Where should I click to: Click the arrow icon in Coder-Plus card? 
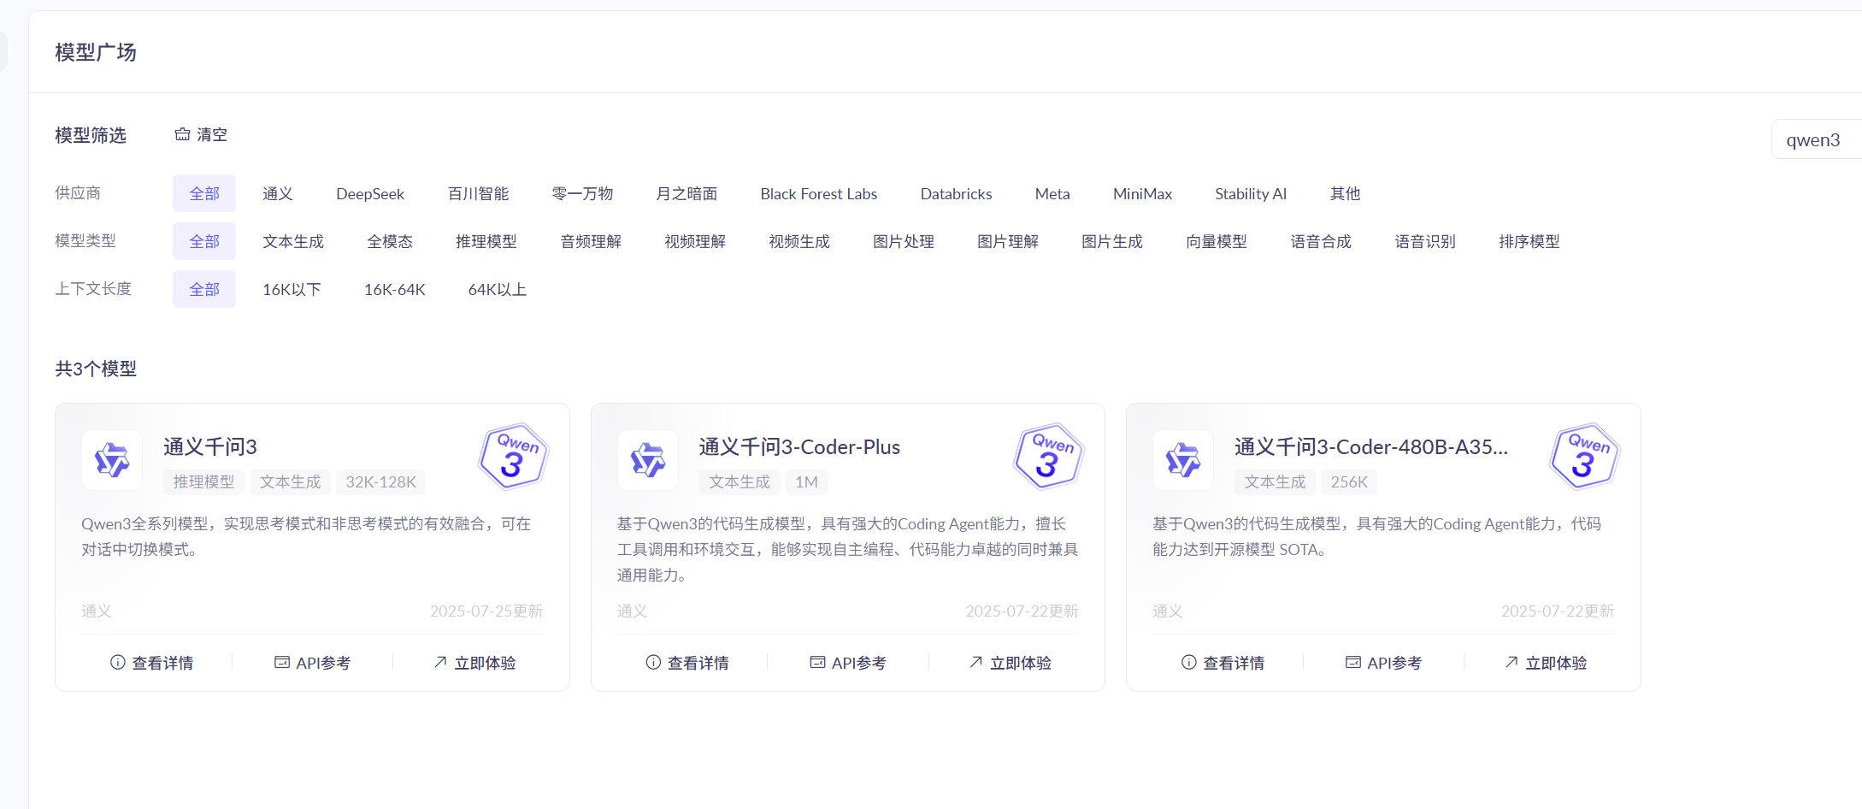tap(975, 662)
